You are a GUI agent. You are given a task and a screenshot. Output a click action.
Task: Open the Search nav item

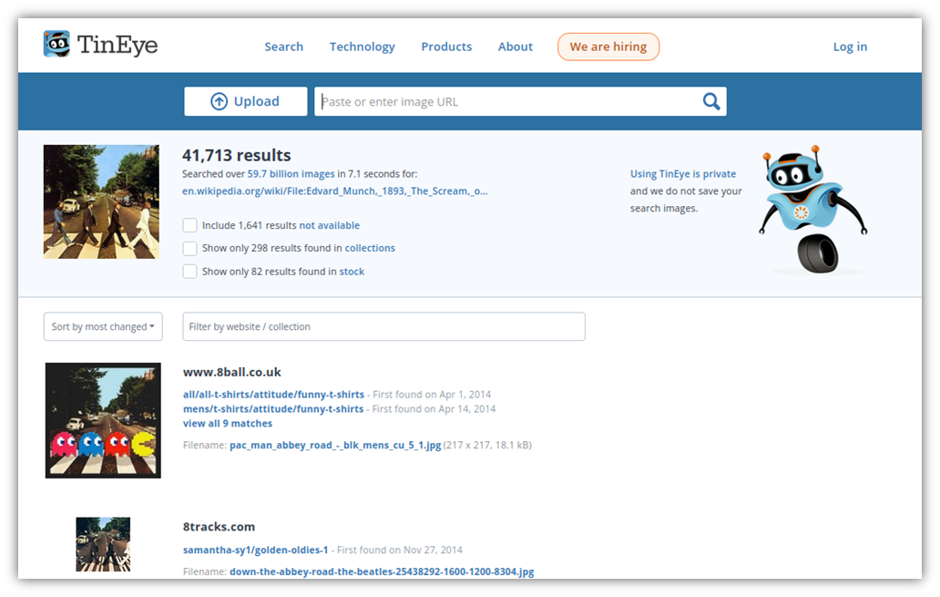283,46
